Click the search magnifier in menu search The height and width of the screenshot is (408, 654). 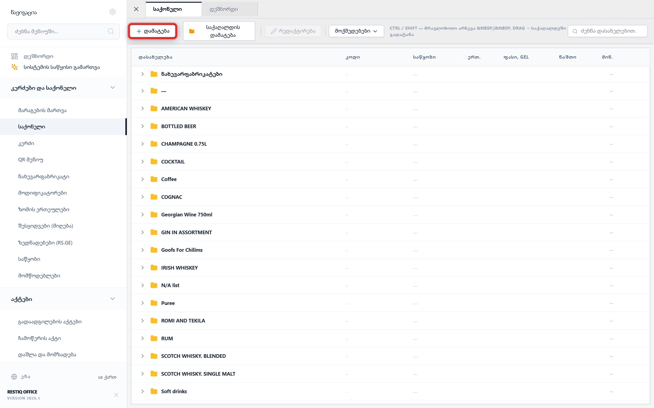pos(111,31)
